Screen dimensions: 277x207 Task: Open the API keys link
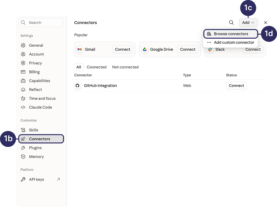(x=41, y=179)
